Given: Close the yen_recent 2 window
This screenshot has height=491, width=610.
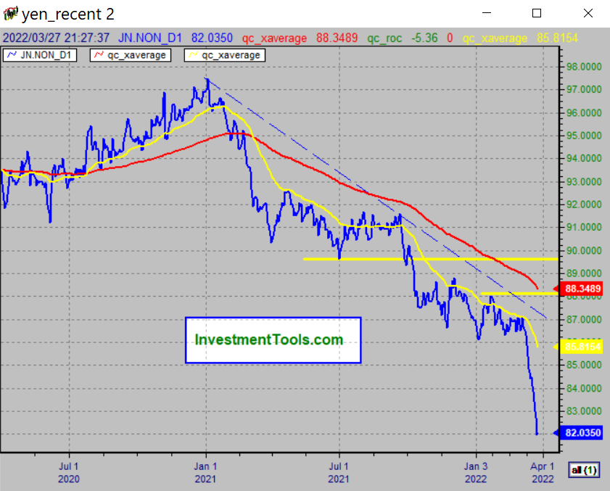Looking at the screenshot, I should 588,13.
